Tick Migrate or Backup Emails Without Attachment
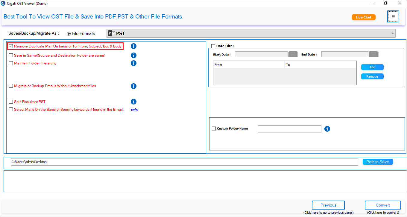 [x=11, y=86]
